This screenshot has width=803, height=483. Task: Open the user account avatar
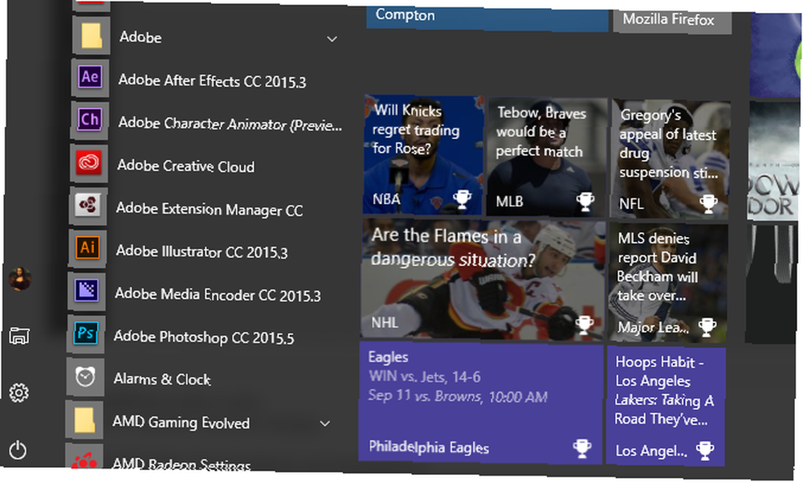[x=21, y=279]
